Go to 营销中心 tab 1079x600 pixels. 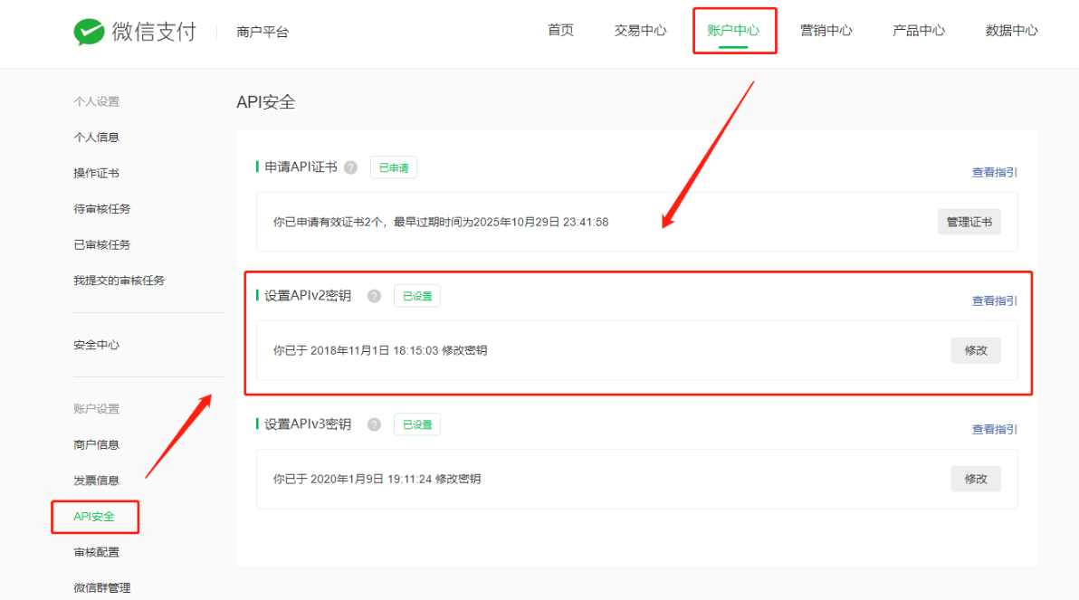point(826,30)
